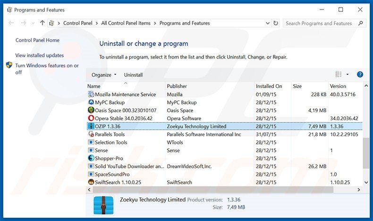
Task: Click the back navigation arrow
Action: pos(11,23)
